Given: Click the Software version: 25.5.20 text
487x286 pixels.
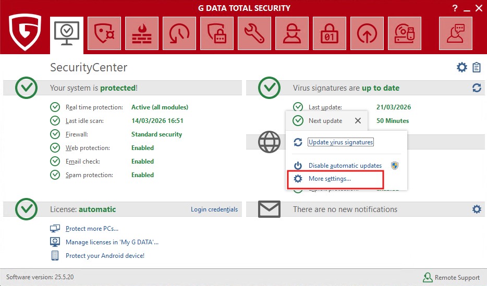Looking at the screenshot, I should tap(40, 277).
